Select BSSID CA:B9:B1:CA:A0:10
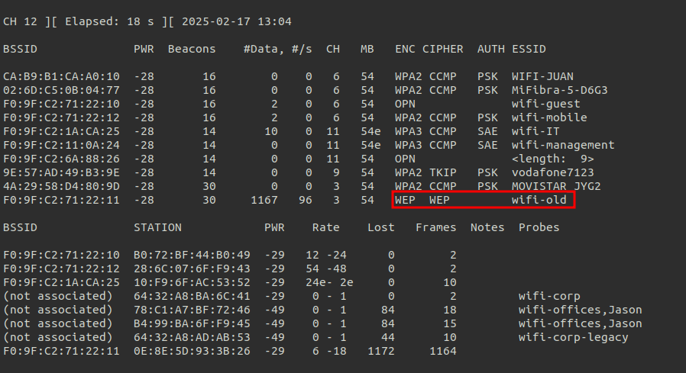The height and width of the screenshot is (373, 686). pos(61,76)
